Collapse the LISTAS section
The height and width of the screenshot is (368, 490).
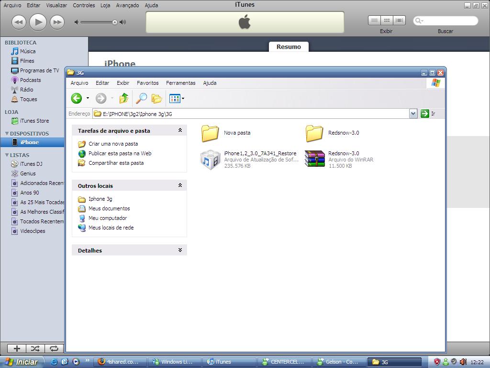point(7,155)
